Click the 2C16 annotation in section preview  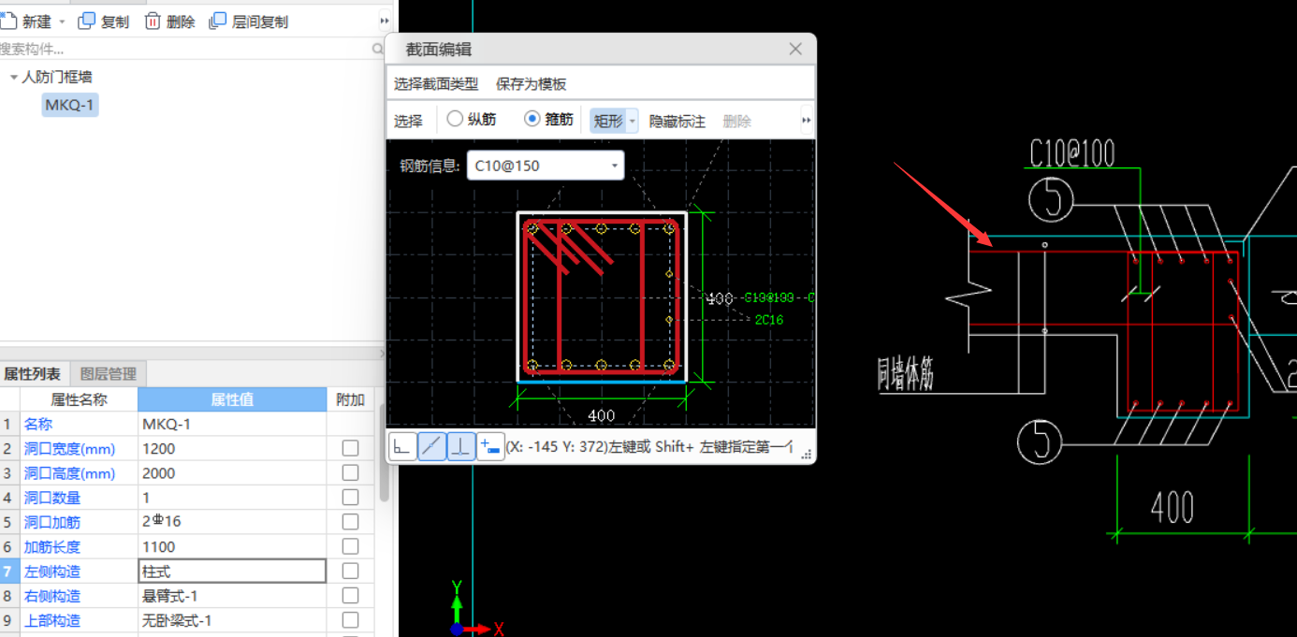coord(768,320)
